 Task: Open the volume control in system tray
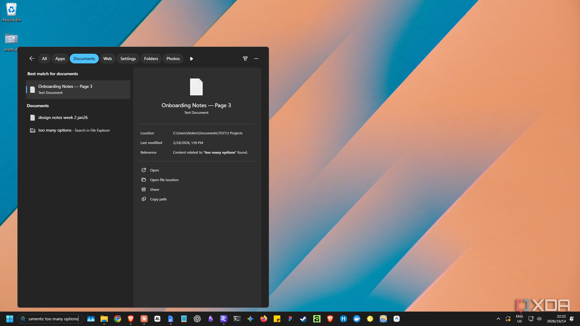tap(539, 319)
